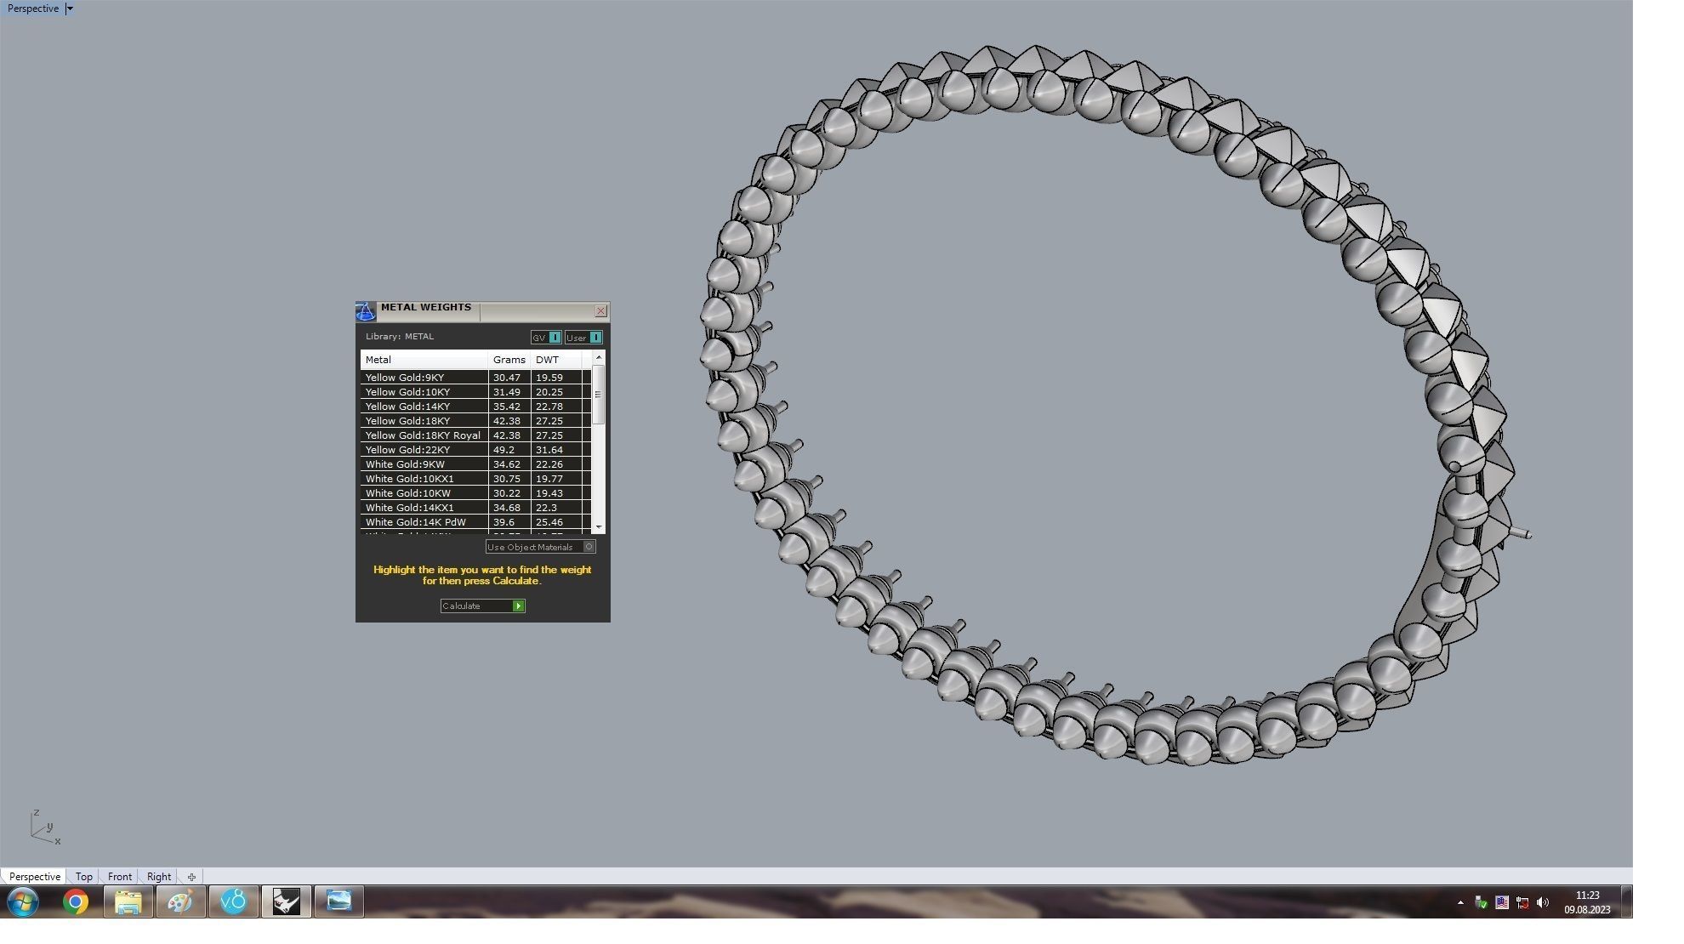Open the Rhino taskbar icon
This screenshot has height=944, width=1684.
287,902
